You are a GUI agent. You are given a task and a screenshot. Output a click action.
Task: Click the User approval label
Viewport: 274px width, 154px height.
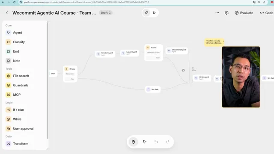coord(23,129)
